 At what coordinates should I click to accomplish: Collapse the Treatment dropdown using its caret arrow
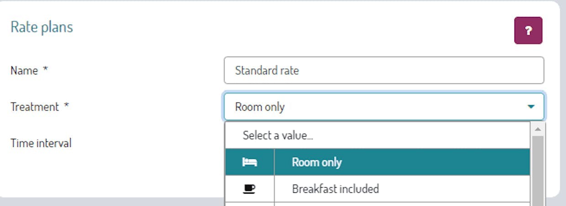531,107
